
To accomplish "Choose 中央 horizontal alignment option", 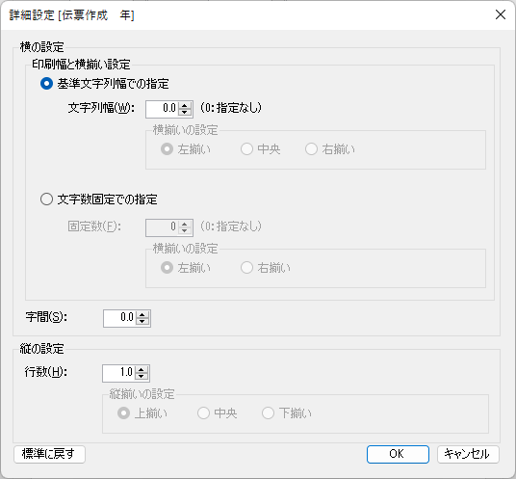I will pyautogui.click(x=246, y=149).
